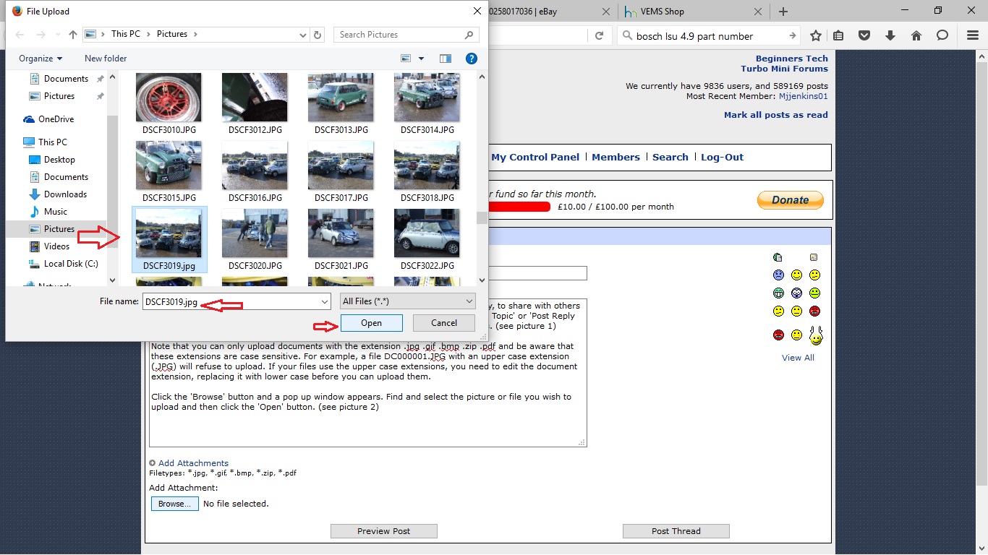988x555 pixels.
Task: Open Firefox downloads arrow icon
Action: coord(890,36)
